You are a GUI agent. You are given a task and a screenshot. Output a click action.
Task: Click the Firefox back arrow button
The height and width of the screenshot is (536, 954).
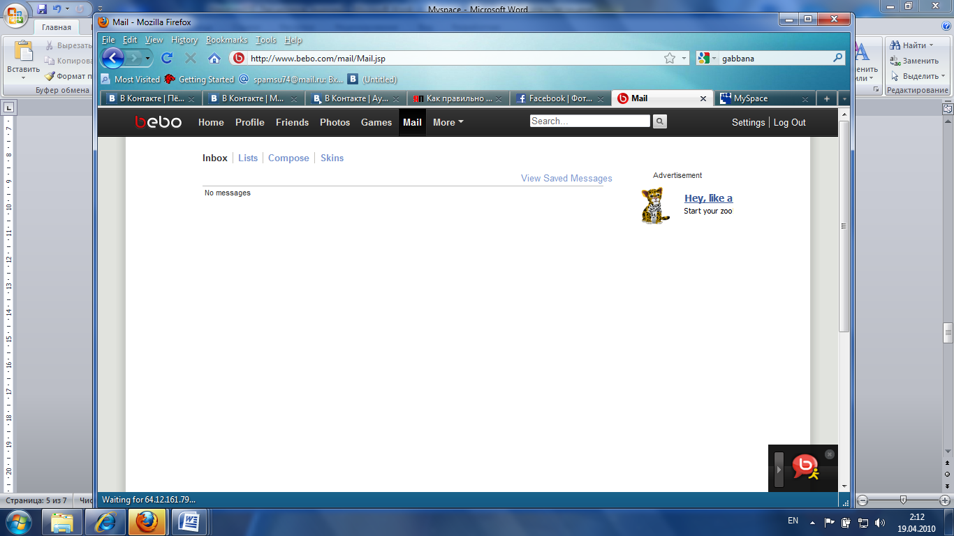[113, 58]
